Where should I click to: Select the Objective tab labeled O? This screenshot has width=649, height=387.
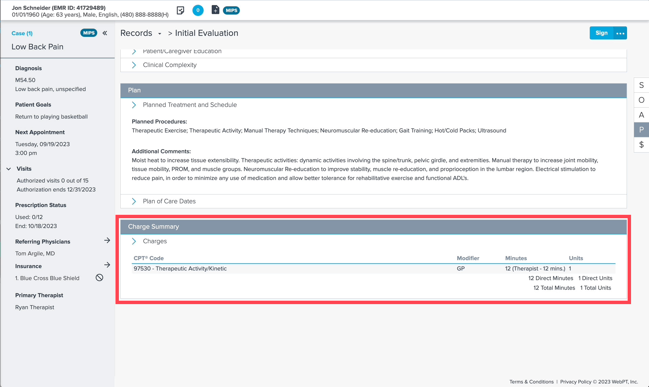tap(641, 100)
